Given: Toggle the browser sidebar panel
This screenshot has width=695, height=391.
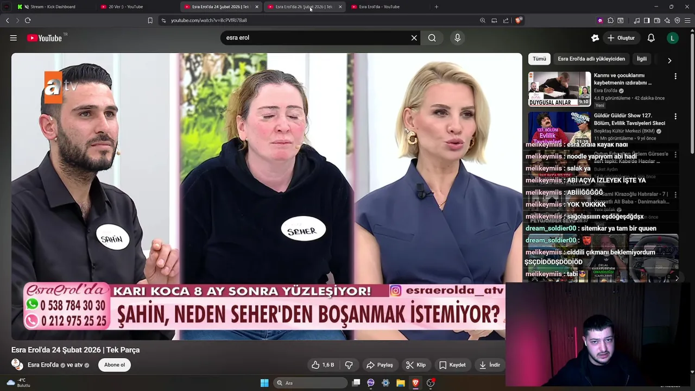Looking at the screenshot, I should click(647, 21).
